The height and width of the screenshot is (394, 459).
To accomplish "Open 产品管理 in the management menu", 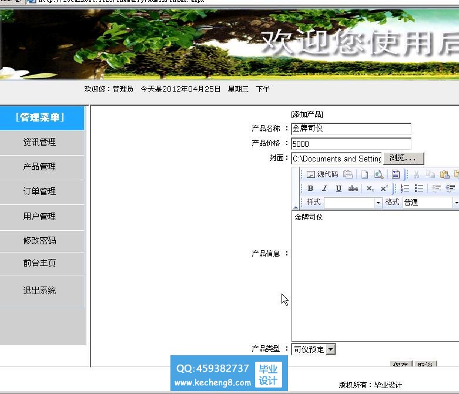I will 39,167.
